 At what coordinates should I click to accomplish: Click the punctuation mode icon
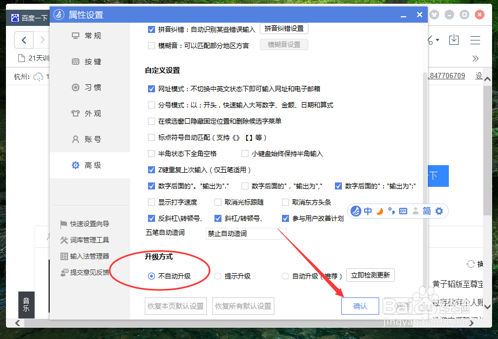point(392,211)
